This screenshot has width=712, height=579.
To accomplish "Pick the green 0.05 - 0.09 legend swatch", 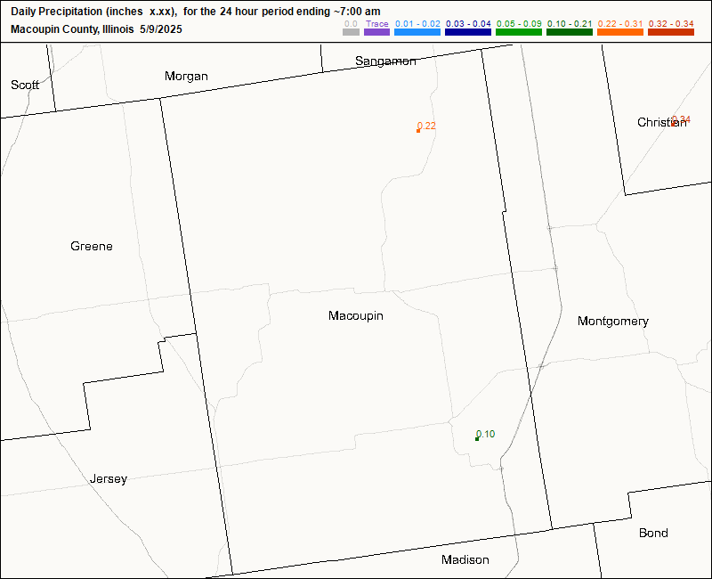I will tap(518, 32).
